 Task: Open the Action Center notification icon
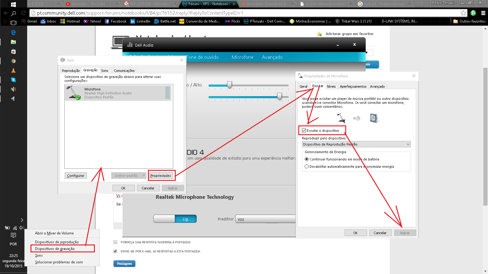pyautogui.click(x=13, y=235)
